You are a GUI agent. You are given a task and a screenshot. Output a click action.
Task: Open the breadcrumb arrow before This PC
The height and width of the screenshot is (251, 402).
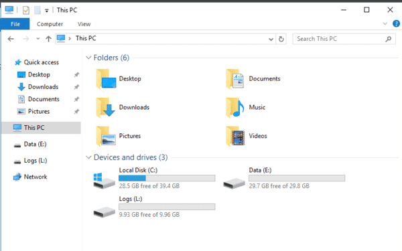coord(70,39)
